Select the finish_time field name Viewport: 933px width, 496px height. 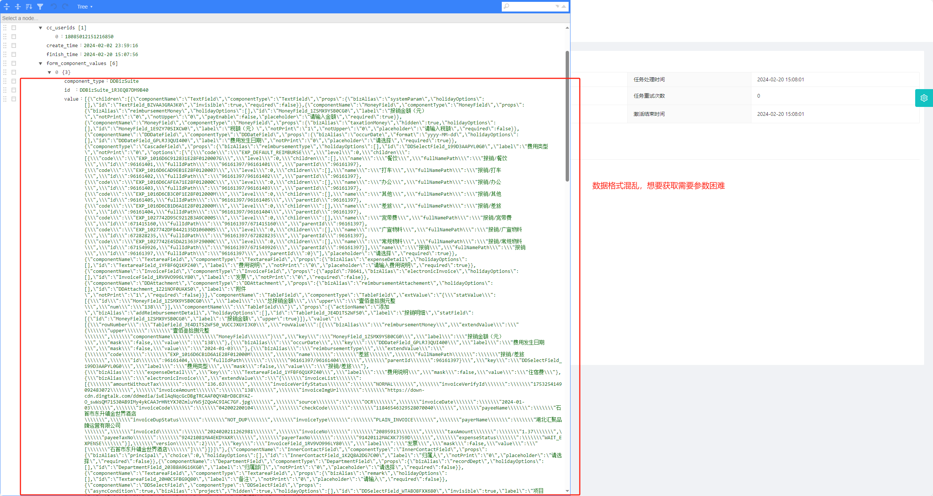point(62,55)
